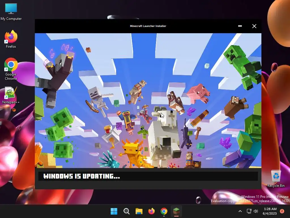Viewport: 290px width, 218px height.
Task: Select the Notepad++ desktop shortcut
Action: pyautogui.click(x=11, y=95)
